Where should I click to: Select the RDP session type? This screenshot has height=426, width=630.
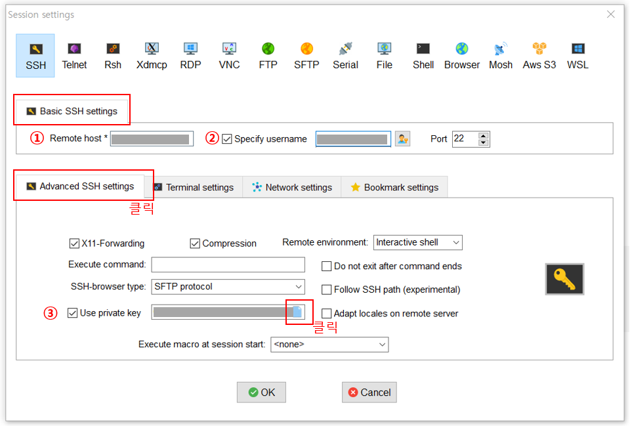[190, 55]
